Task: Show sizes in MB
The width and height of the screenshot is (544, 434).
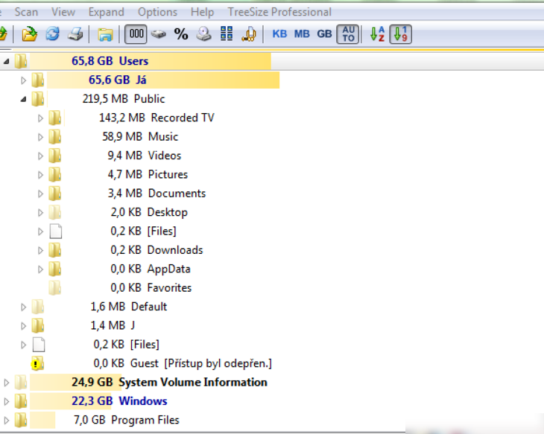Action: point(302,34)
